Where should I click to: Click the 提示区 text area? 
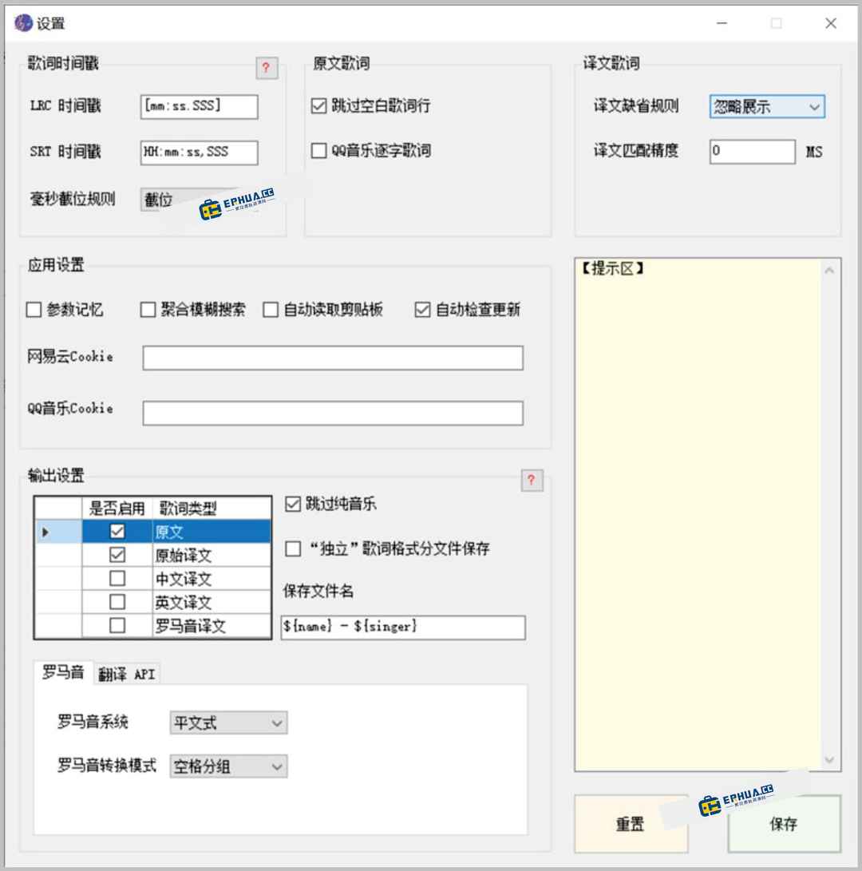[x=698, y=514]
